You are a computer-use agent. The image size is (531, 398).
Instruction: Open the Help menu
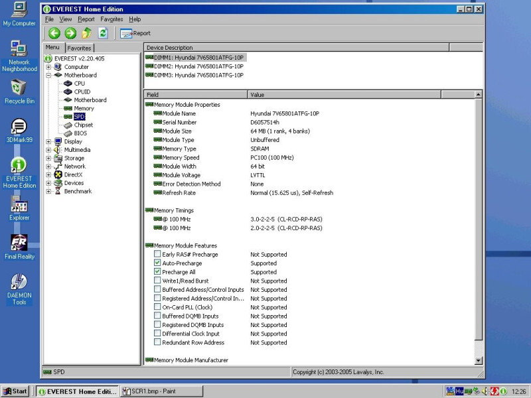(135, 19)
